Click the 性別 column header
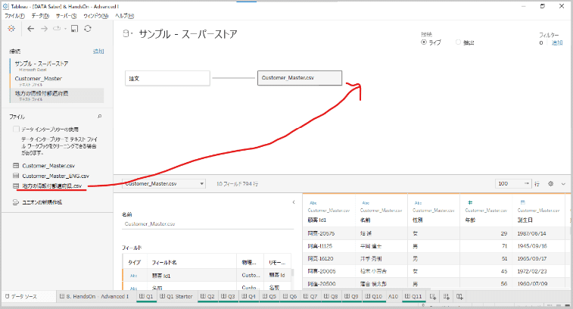Viewport: 573px width, 309px height. tap(417, 220)
